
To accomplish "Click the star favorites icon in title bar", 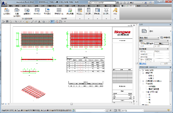I will click(125, 3).
